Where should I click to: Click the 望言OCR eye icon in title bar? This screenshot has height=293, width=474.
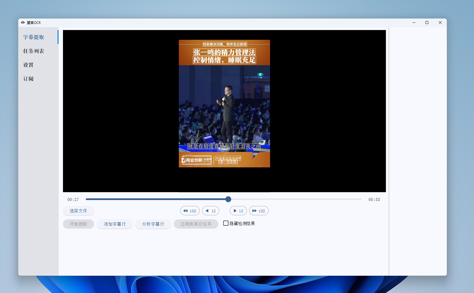(23, 23)
